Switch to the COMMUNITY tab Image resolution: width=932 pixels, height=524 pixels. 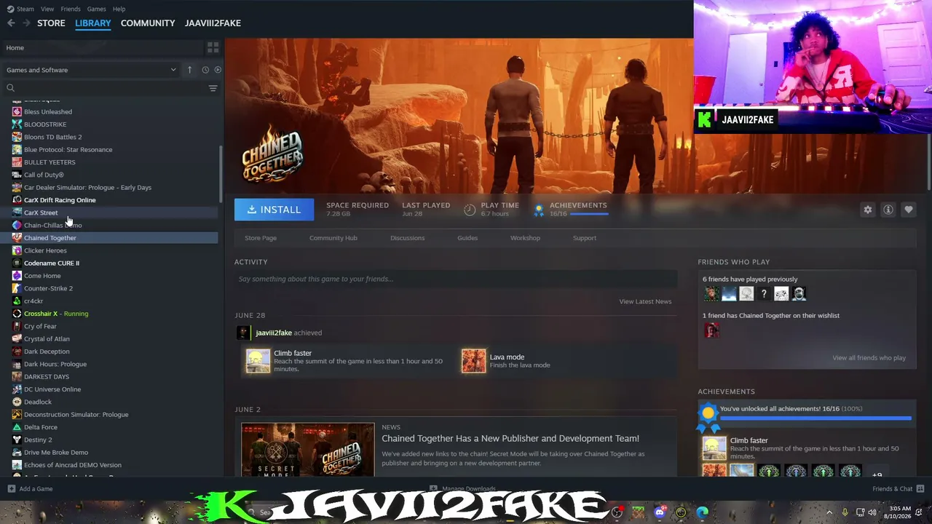click(148, 23)
